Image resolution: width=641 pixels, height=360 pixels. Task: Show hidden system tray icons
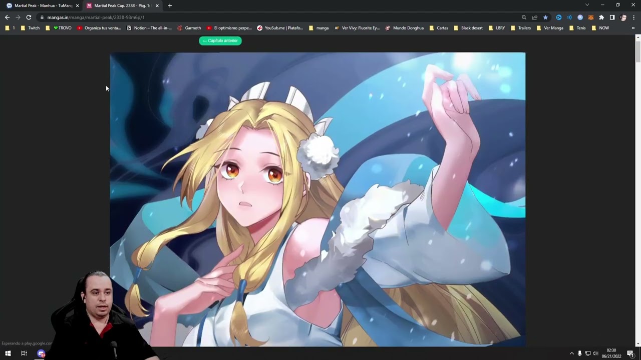tap(571, 353)
